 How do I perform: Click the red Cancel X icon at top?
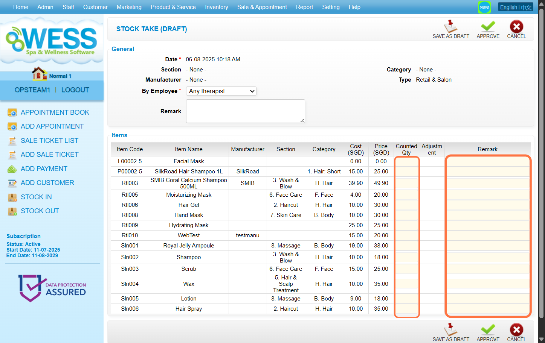[516, 26]
